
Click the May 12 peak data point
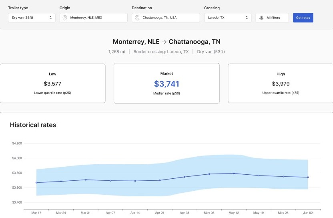tap(234, 174)
